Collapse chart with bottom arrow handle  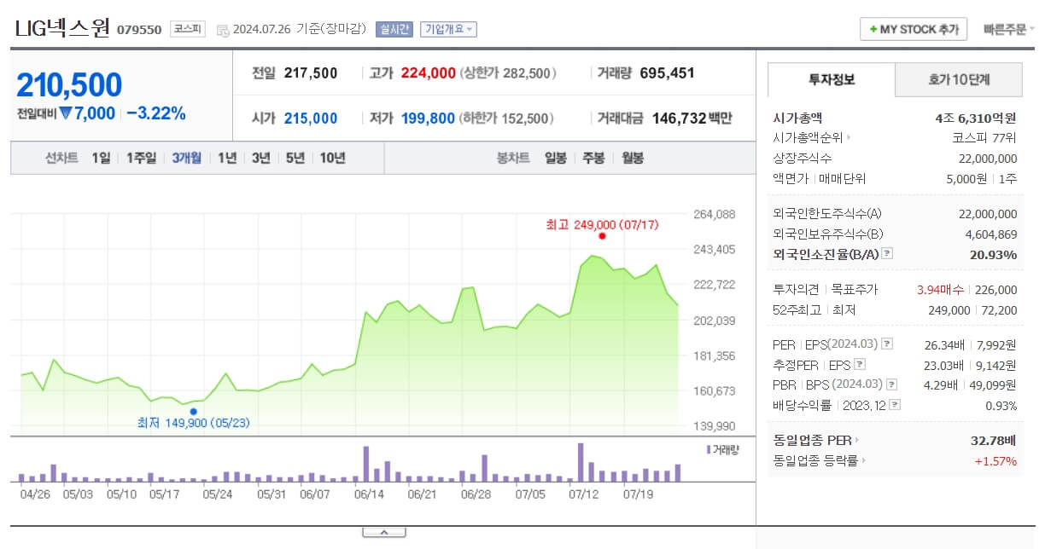pos(383,533)
